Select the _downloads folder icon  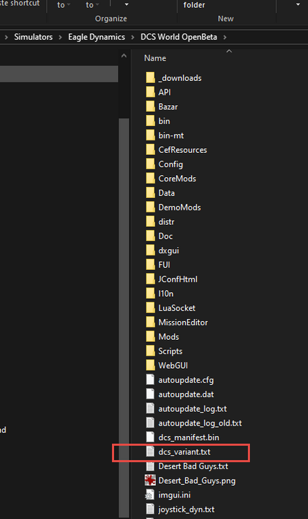(151, 78)
